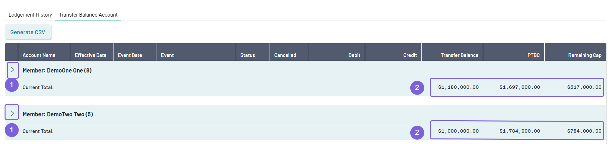
Task: Click marker 2 beside DemoTwo totals
Action: coord(417,133)
